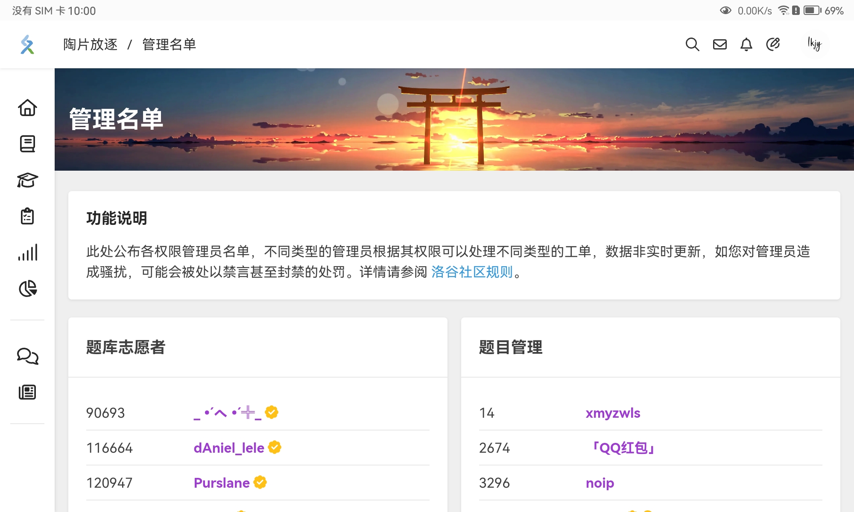The width and height of the screenshot is (854, 512).
Task: Open the user avatar menu
Action: 814,44
